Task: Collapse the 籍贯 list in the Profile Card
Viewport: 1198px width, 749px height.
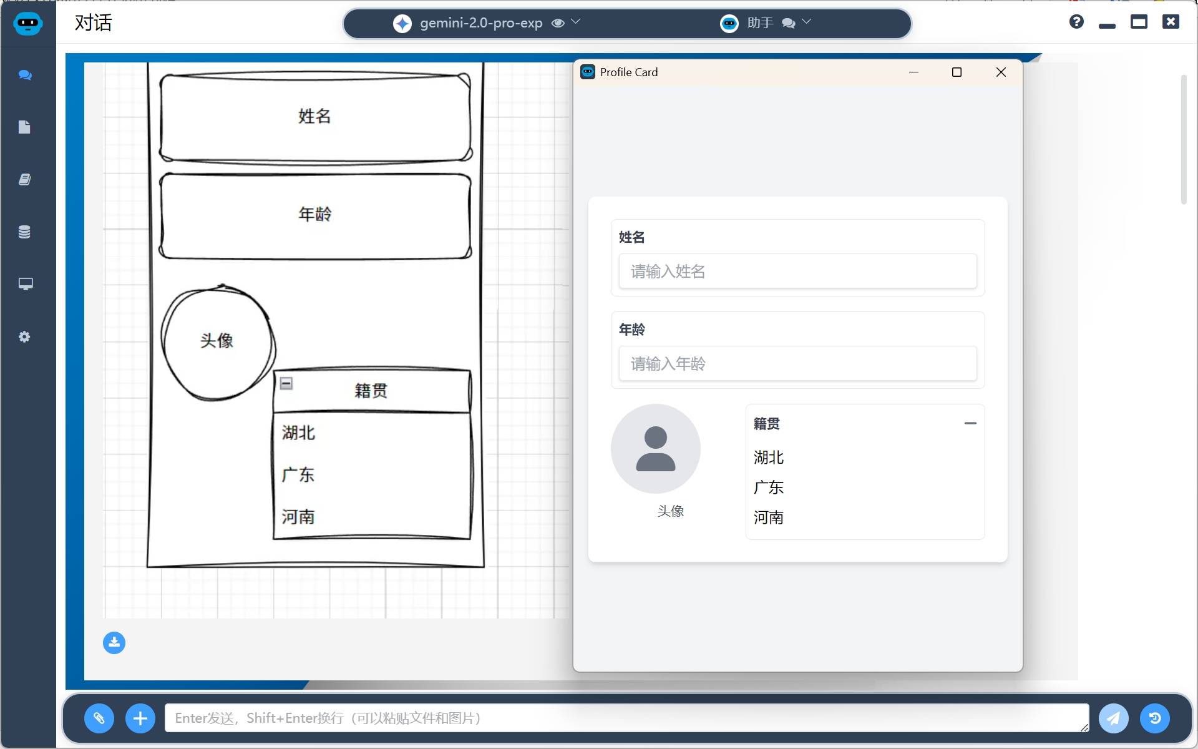Action: [971, 423]
